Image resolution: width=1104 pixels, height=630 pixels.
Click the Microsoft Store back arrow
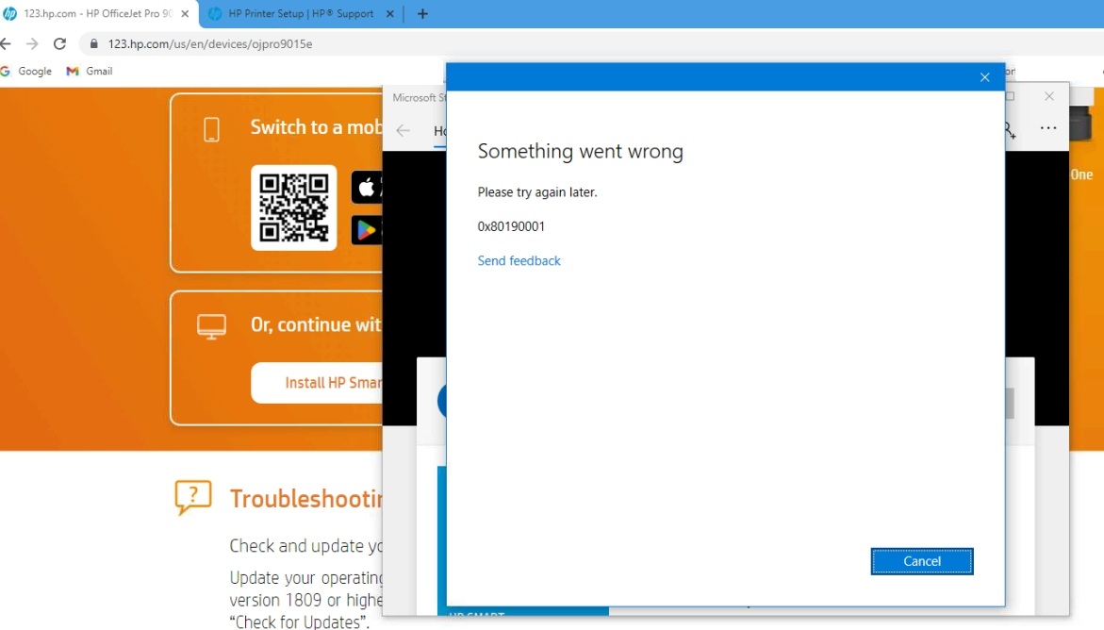tap(404, 131)
